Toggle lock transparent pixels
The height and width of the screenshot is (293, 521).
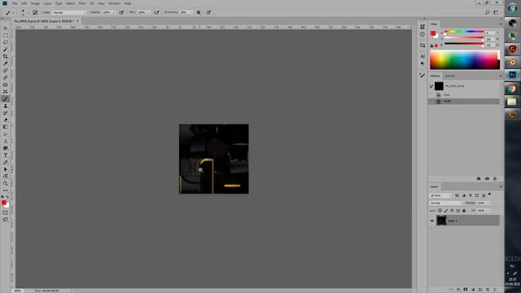(440, 211)
